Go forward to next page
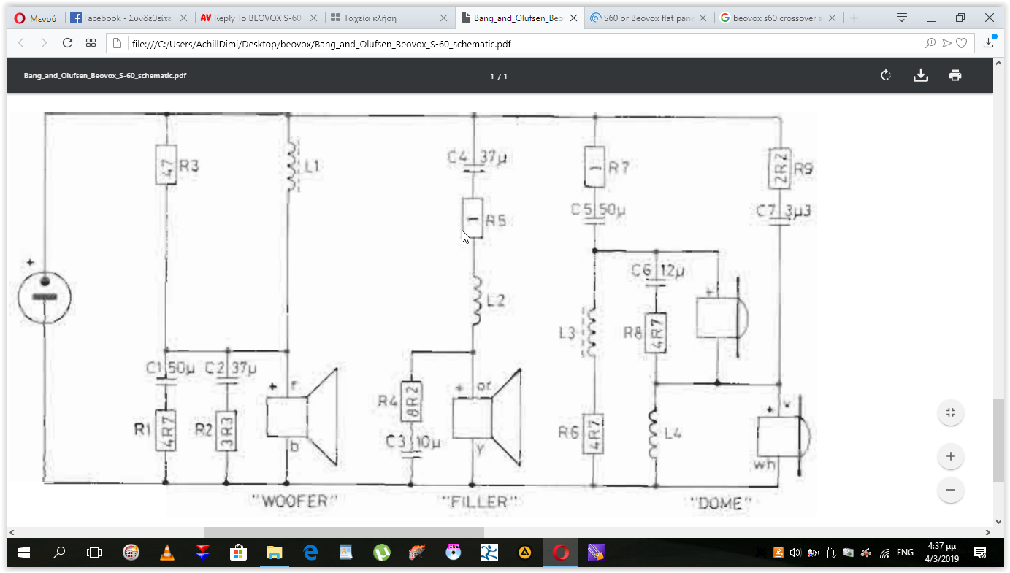Image resolution: width=1010 pixels, height=573 pixels. [44, 43]
